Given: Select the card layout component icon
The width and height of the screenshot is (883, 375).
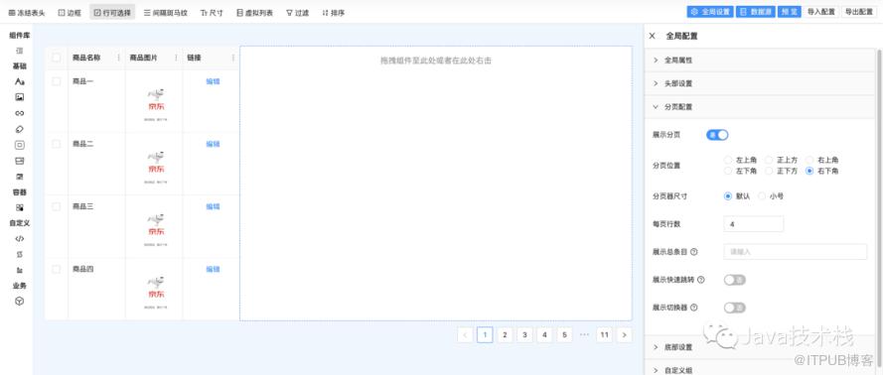Looking at the screenshot, I should coord(19,161).
